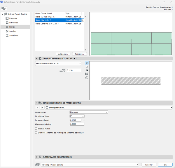This screenshot has height=168, width=175.
Task: Click arrow button beside Espessura Painel
Action: coord(83,120)
